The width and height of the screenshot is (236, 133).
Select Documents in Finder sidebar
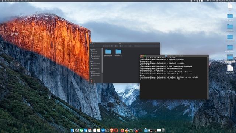(95, 68)
